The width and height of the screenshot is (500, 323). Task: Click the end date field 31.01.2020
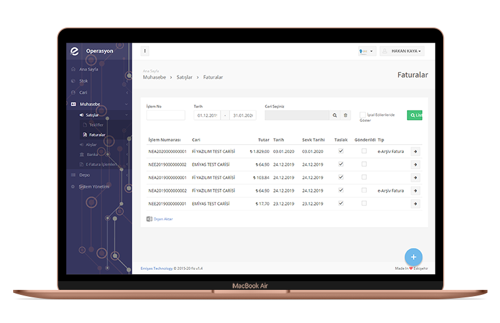[x=243, y=116]
